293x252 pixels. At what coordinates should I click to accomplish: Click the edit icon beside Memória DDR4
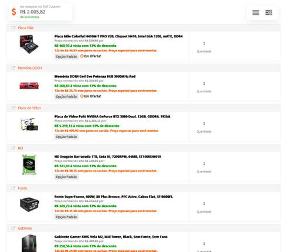point(13,68)
